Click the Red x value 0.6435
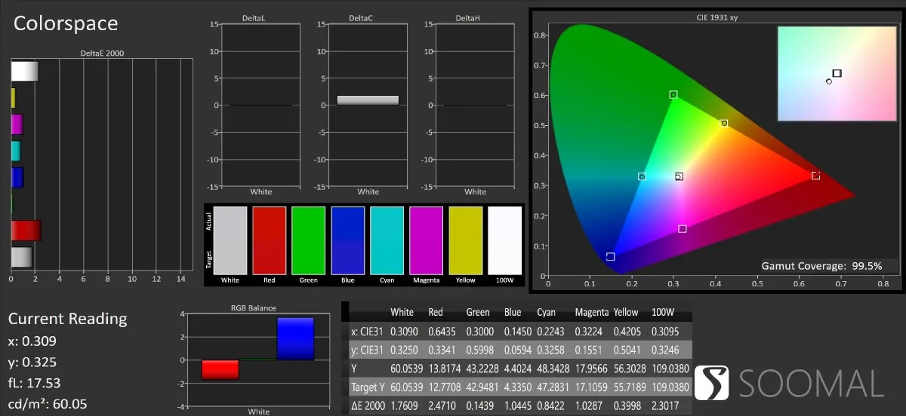The height and width of the screenshot is (416, 906). click(442, 332)
